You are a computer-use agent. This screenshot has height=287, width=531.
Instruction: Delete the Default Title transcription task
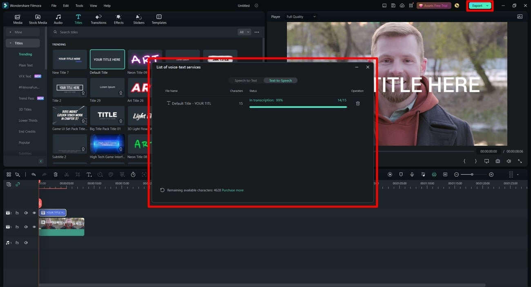click(358, 104)
